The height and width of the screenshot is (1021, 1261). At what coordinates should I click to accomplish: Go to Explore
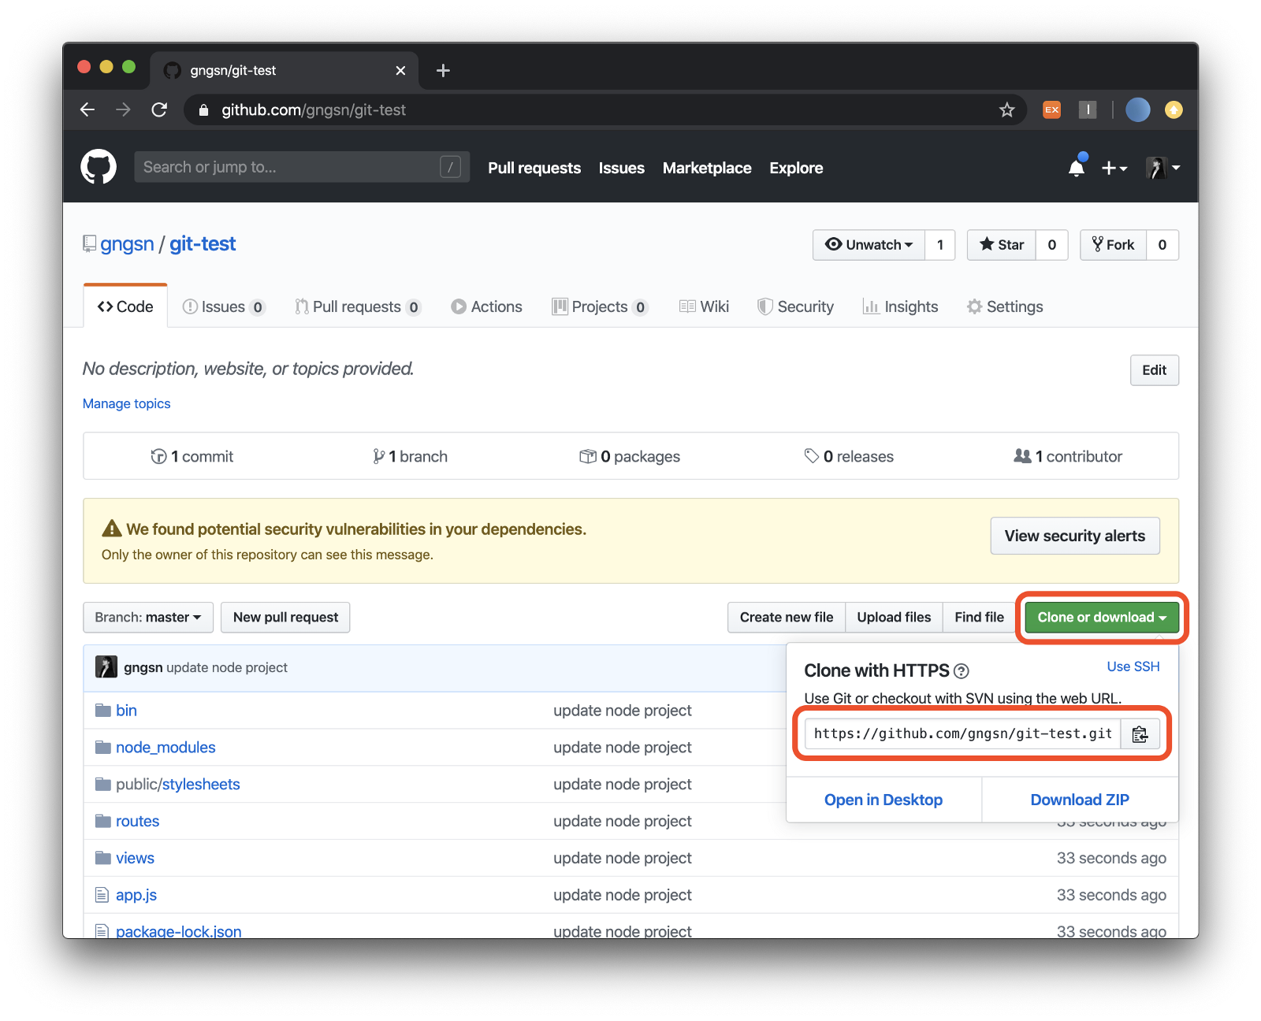coord(796,168)
